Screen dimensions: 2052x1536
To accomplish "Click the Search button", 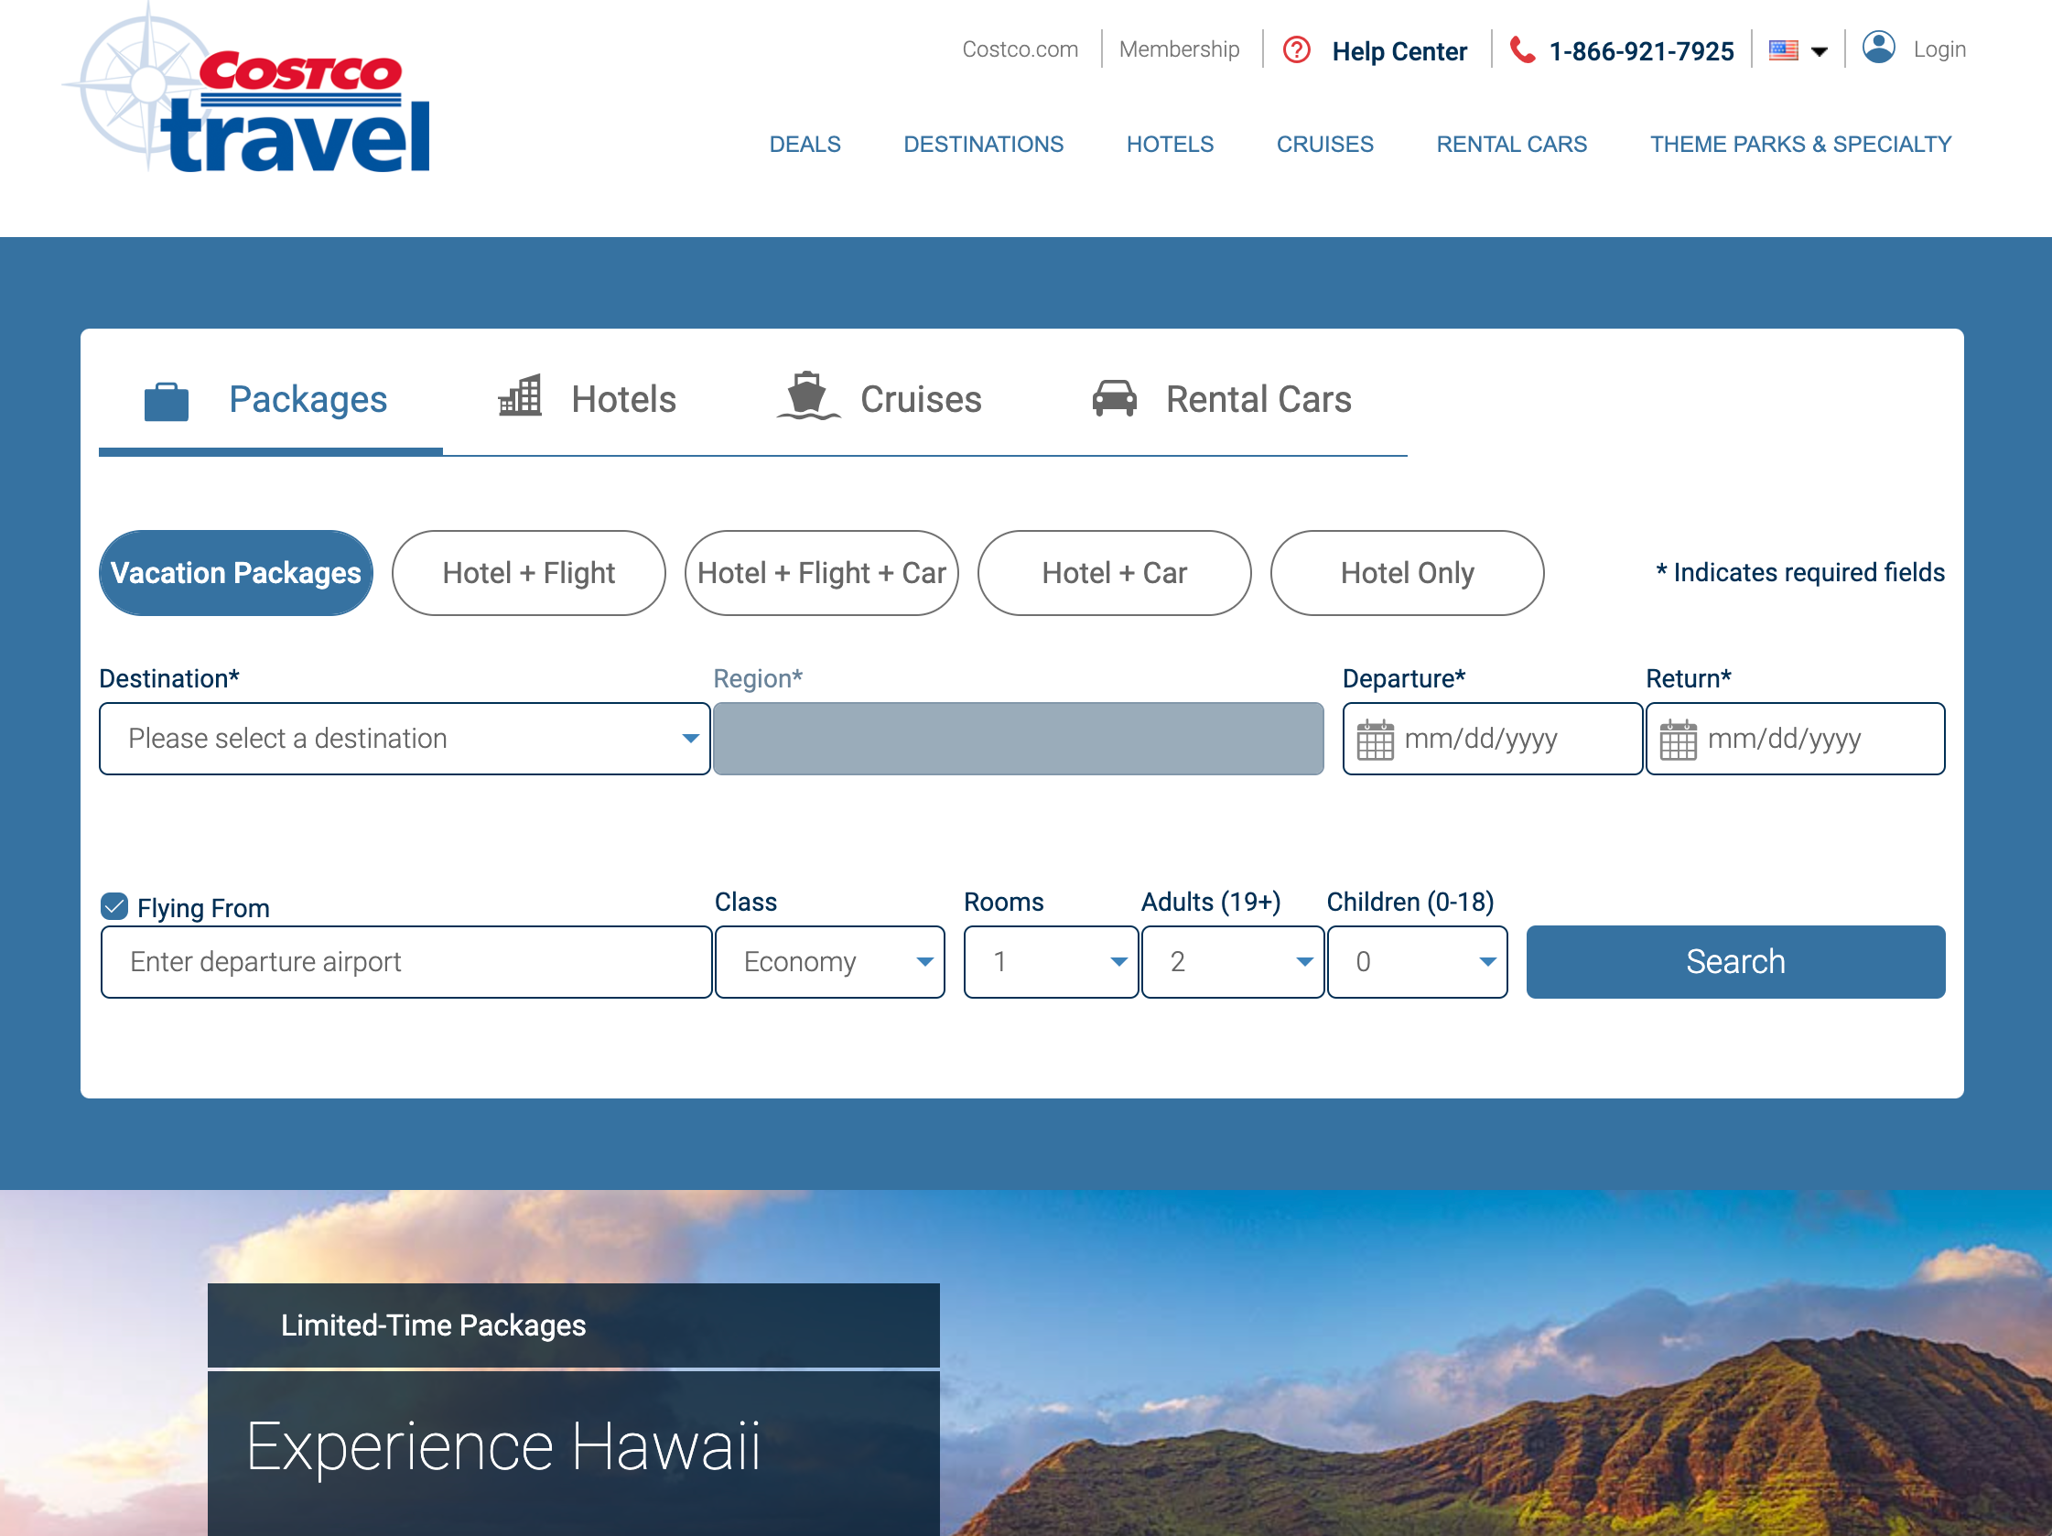I will point(1734,962).
